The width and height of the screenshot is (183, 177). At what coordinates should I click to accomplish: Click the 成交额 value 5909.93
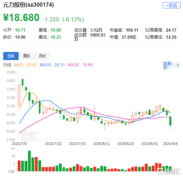pyautogui.click(x=98, y=35)
